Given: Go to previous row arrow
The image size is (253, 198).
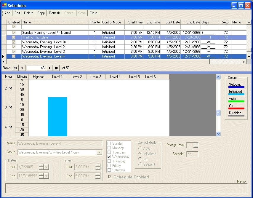Looking at the screenshot, I should click(22, 68).
